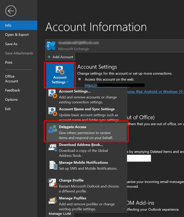Select Save Attachments in the sidebar
Screen dimensions: 184x217
pyautogui.click(x=19, y=53)
